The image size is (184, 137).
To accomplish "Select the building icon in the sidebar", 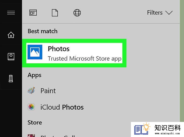I will [x=11, y=78].
